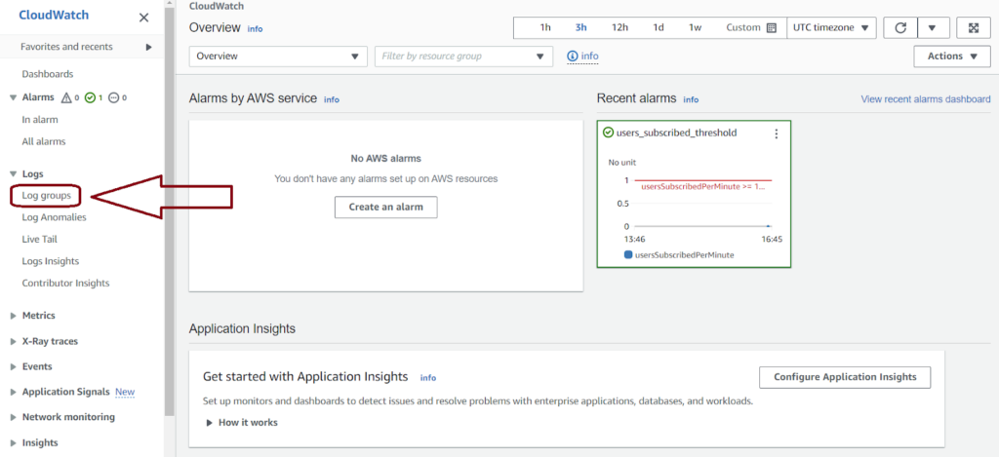999x457 pixels.
Task: Click the refresh dashboard icon
Action: pyautogui.click(x=900, y=28)
